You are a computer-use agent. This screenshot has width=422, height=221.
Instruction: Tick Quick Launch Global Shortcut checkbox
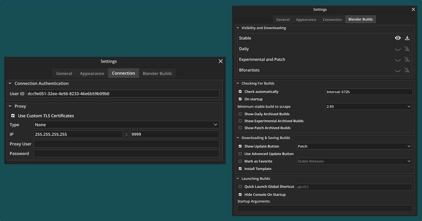(240, 187)
